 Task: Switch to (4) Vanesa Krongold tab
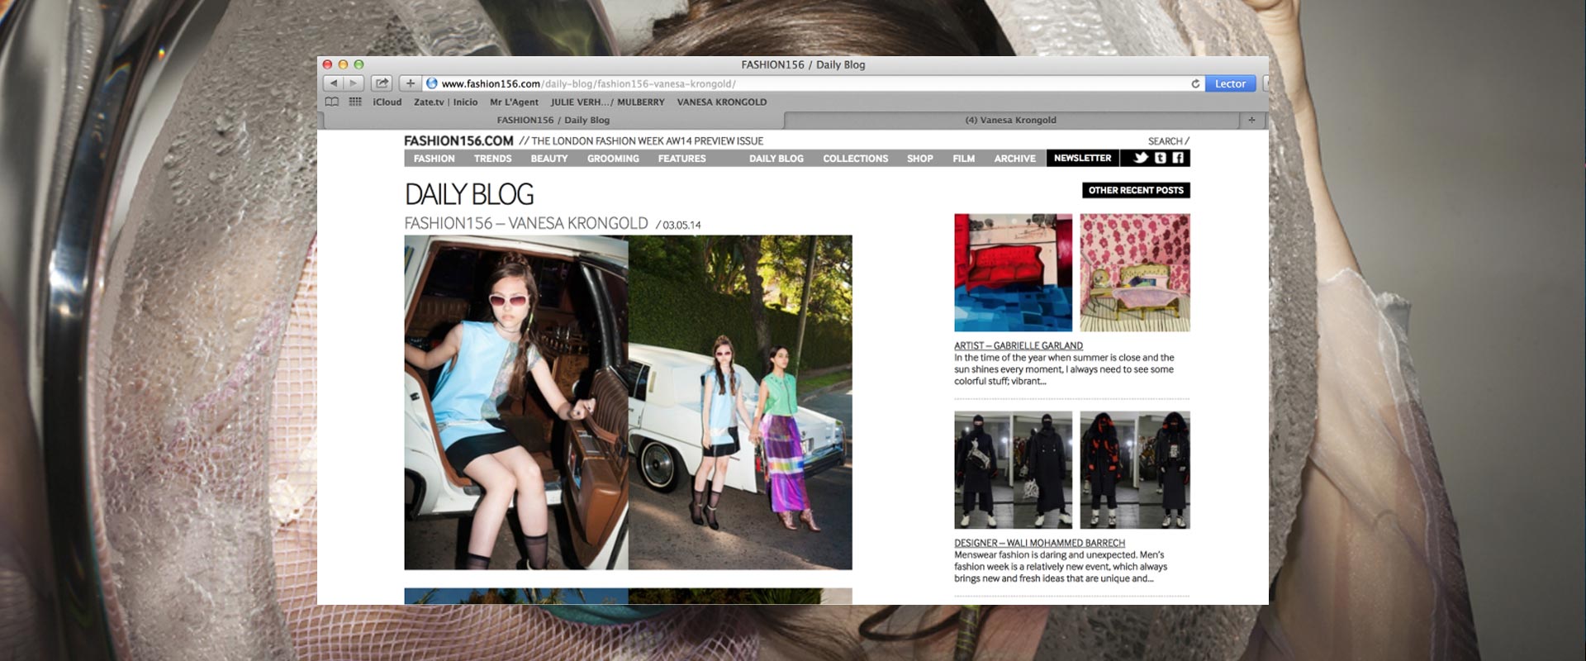click(1011, 120)
